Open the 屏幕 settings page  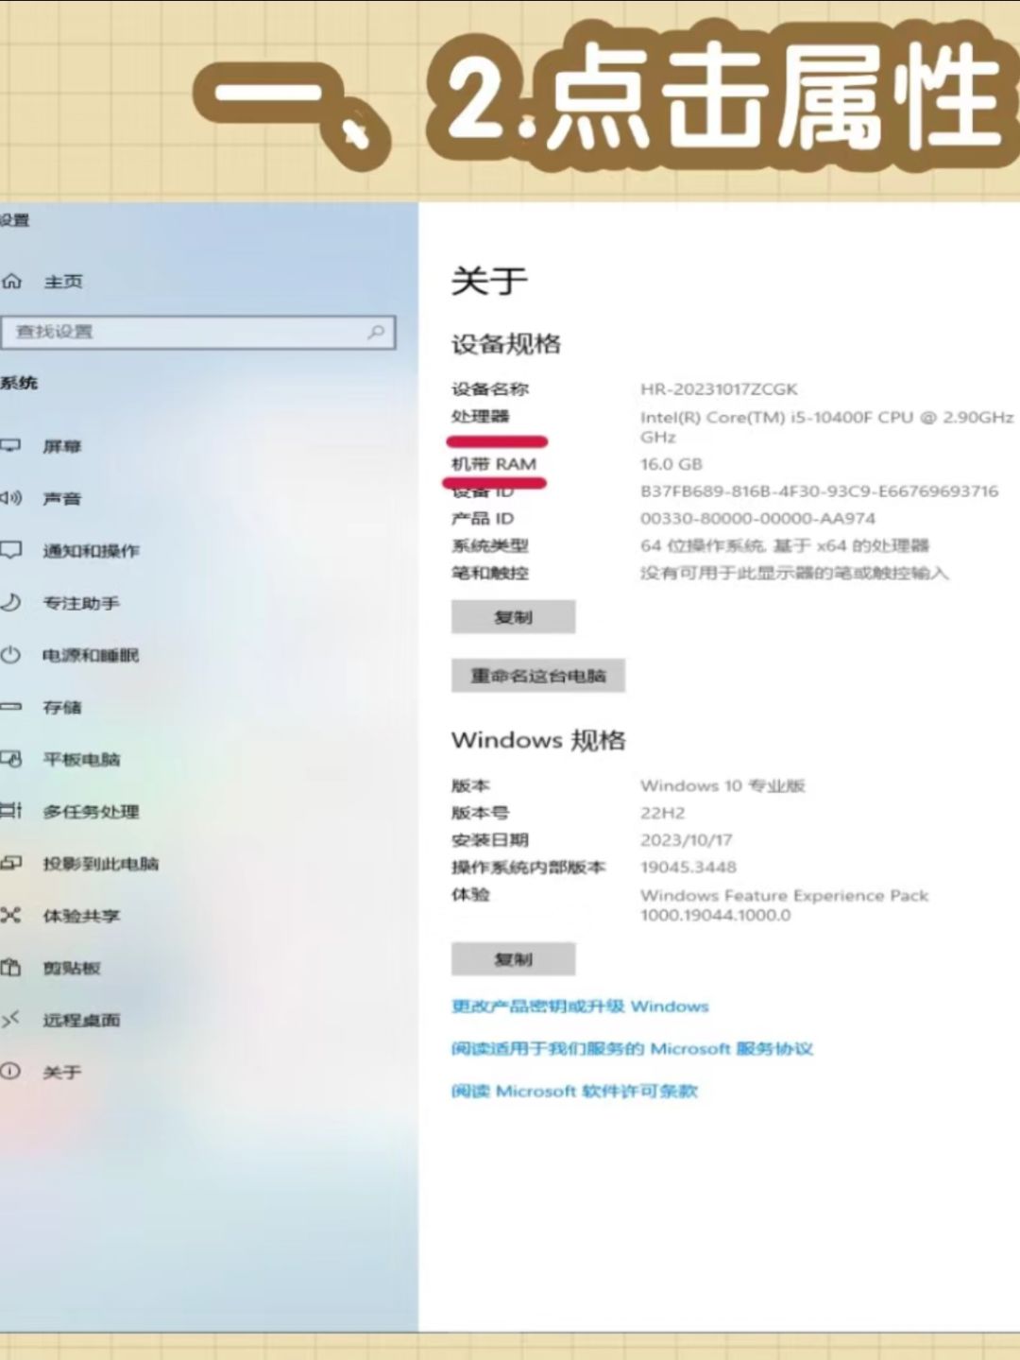[61, 446]
